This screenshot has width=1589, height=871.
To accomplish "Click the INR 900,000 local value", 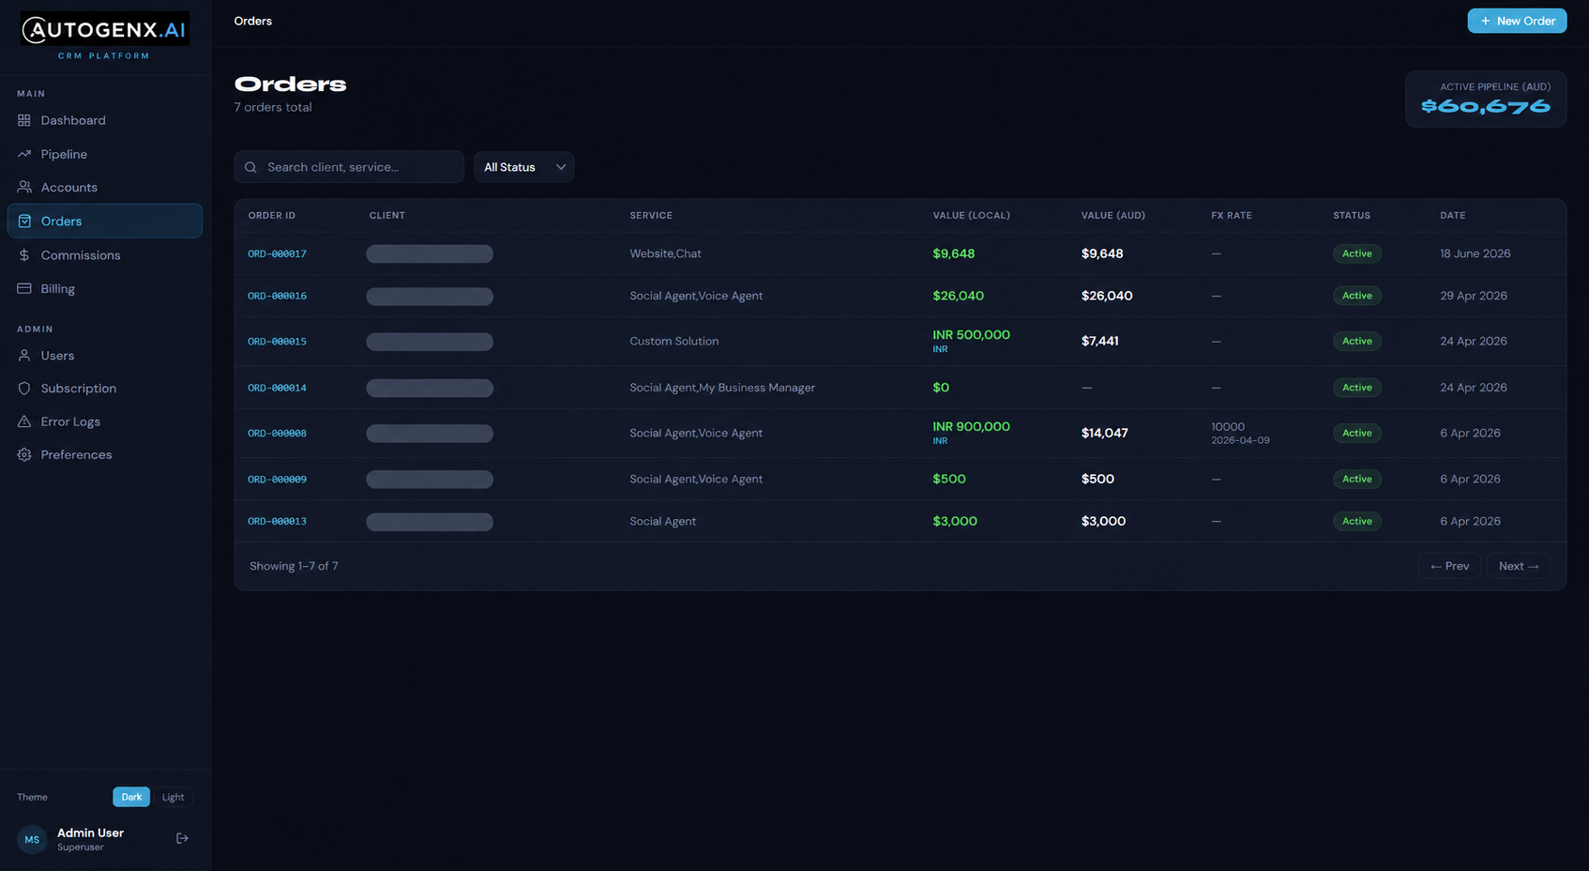I will coord(971,426).
